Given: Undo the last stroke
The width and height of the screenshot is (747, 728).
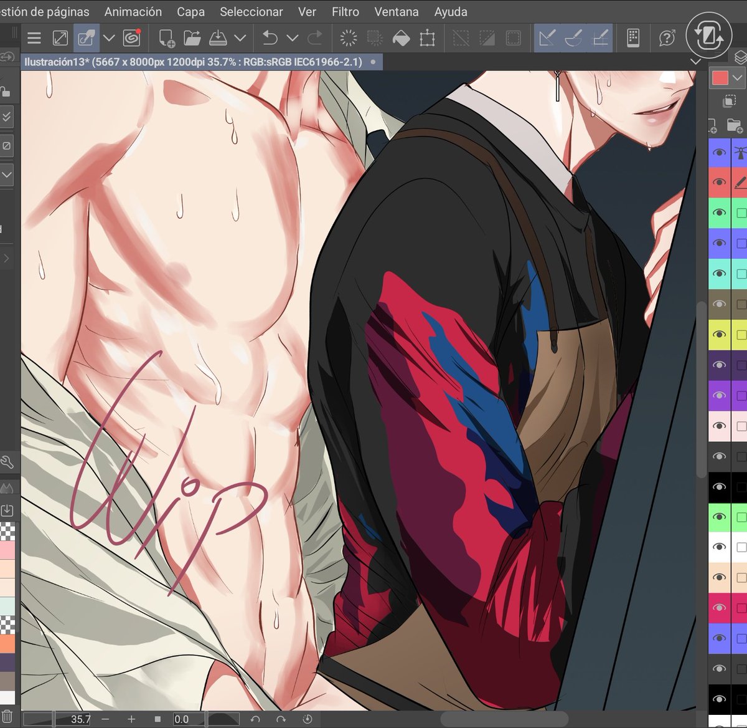Looking at the screenshot, I should [269, 37].
